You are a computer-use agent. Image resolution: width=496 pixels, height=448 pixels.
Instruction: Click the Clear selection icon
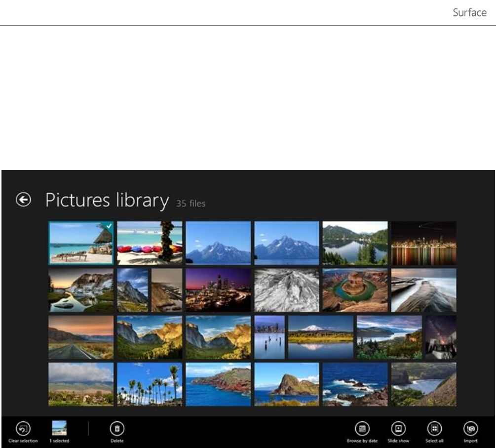pyautogui.click(x=23, y=428)
